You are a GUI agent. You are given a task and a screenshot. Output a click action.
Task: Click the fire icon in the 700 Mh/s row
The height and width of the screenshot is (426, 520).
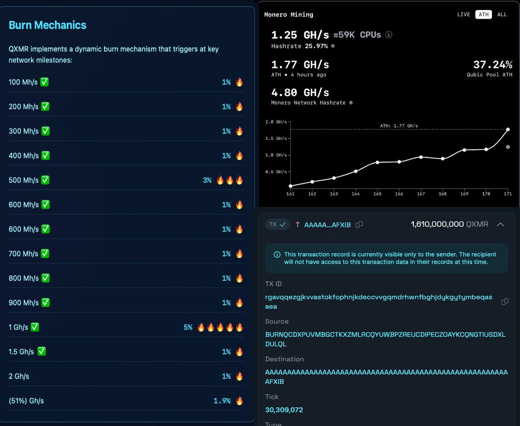[239, 254]
